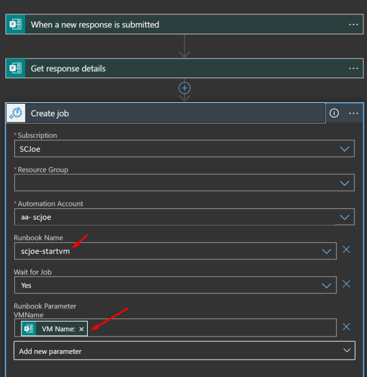
Task: Remove the Runbook Parameter VMName field
Action: tap(346, 327)
